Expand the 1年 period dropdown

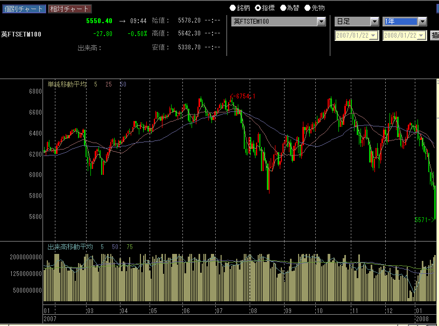(422, 22)
